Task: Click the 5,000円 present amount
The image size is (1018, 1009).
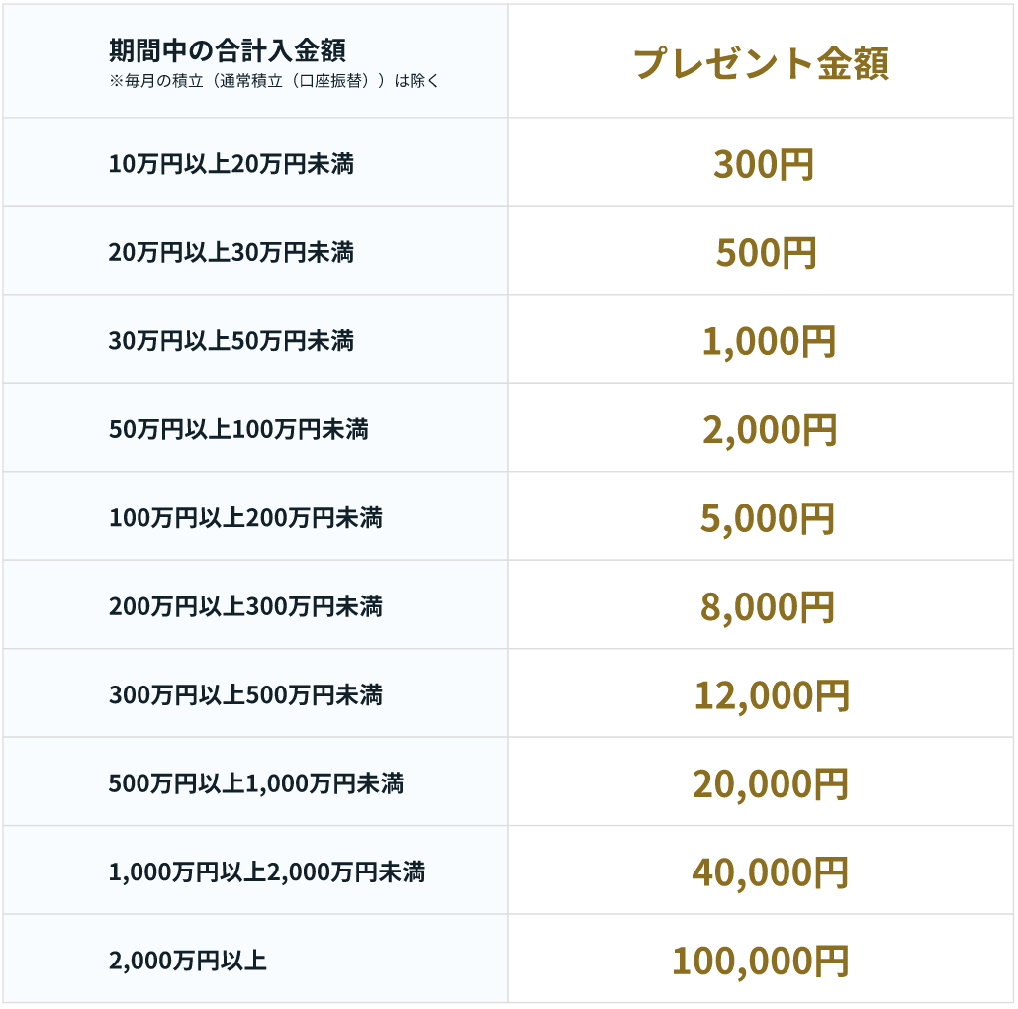Action: point(768,518)
